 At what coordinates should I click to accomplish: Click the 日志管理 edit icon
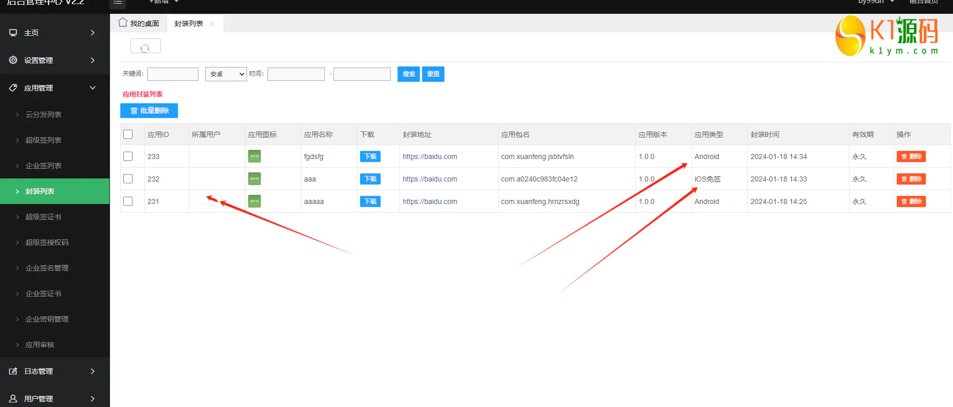coord(13,371)
